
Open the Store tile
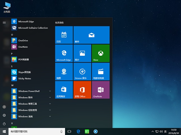[64, 90]
